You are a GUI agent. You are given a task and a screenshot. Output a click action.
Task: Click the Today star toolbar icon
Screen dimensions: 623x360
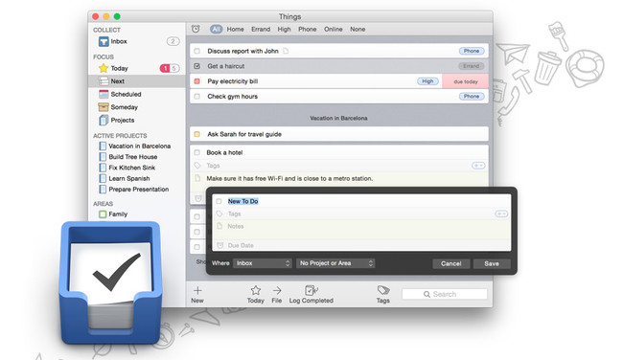pos(256,290)
